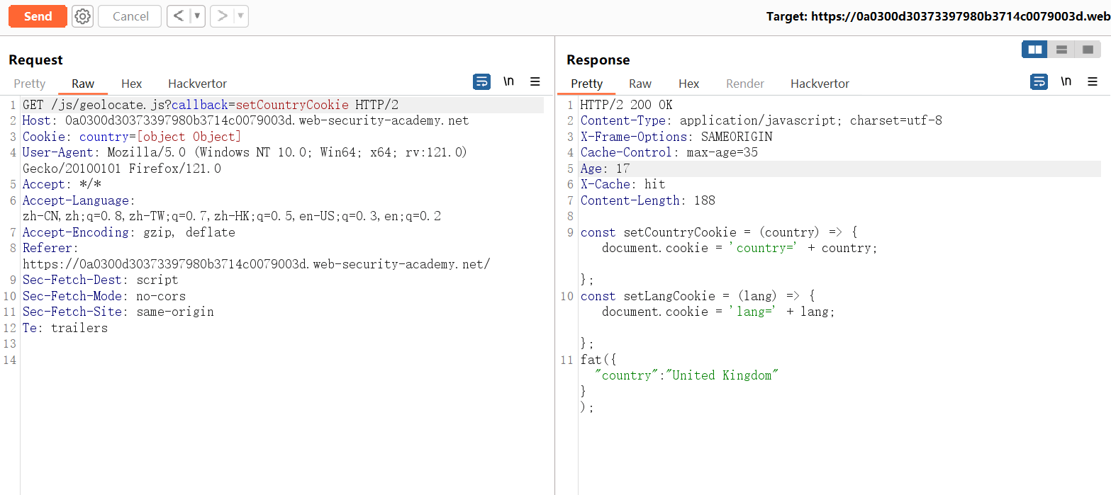The image size is (1111, 495).
Task: Open the Request panel hamburger menu
Action: pyautogui.click(x=535, y=82)
